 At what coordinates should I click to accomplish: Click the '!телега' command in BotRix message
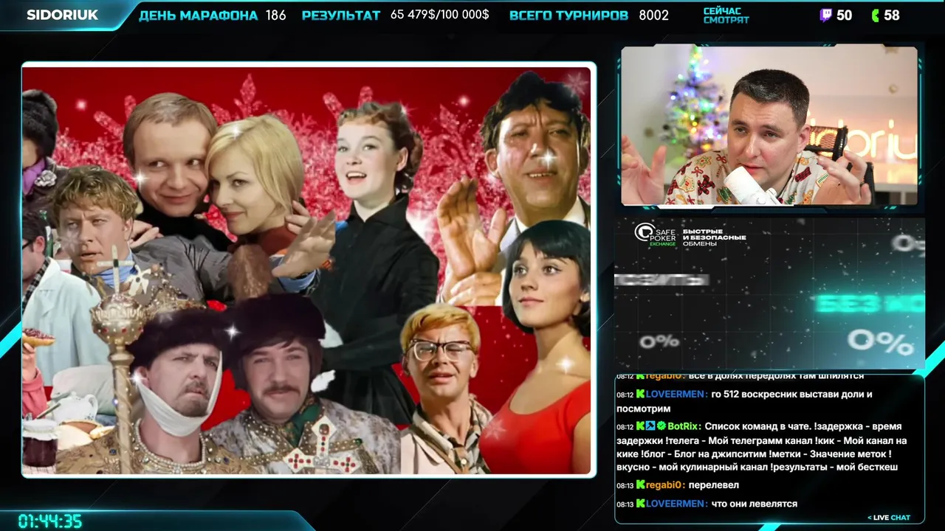tap(683, 441)
